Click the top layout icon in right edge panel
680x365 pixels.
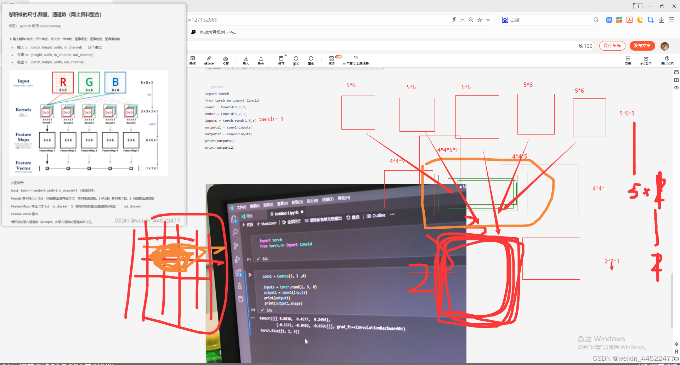coord(676,72)
